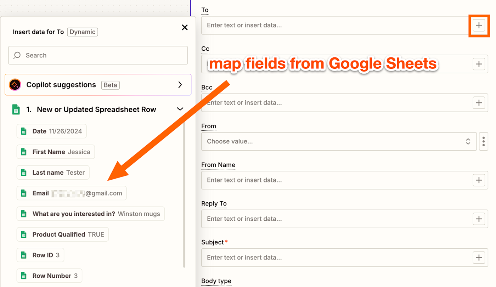Insert the Product Qualified TRUE field
The image size is (496, 287).
pyautogui.click(x=63, y=234)
